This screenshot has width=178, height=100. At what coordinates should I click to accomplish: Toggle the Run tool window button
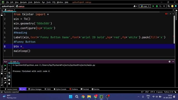pyautogui.click(x=23, y=89)
